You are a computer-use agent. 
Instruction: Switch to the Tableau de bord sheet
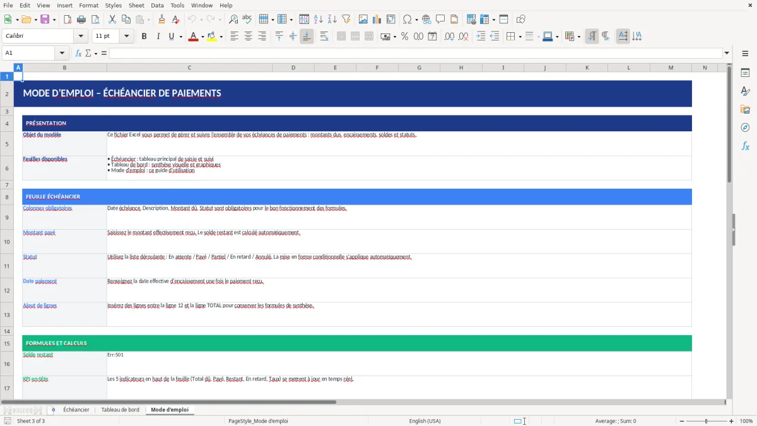coord(120,410)
